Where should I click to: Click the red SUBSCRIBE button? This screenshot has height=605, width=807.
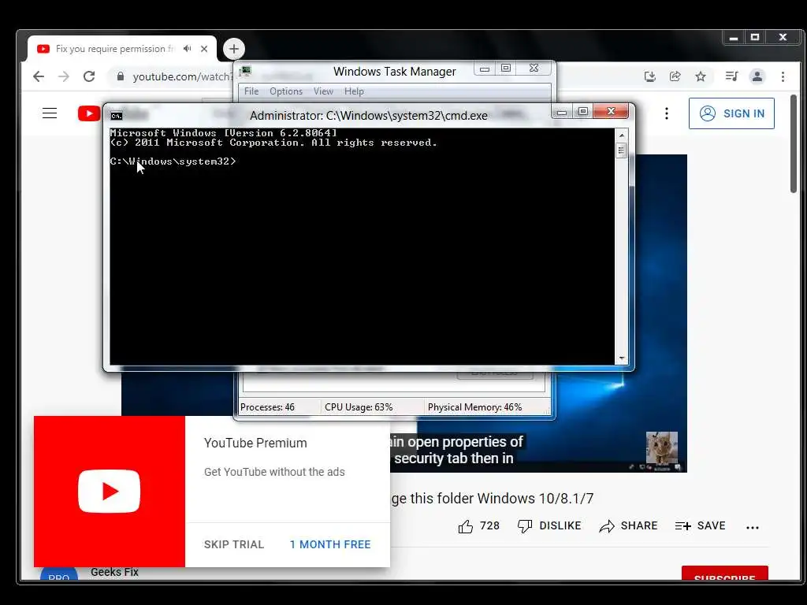(725, 573)
